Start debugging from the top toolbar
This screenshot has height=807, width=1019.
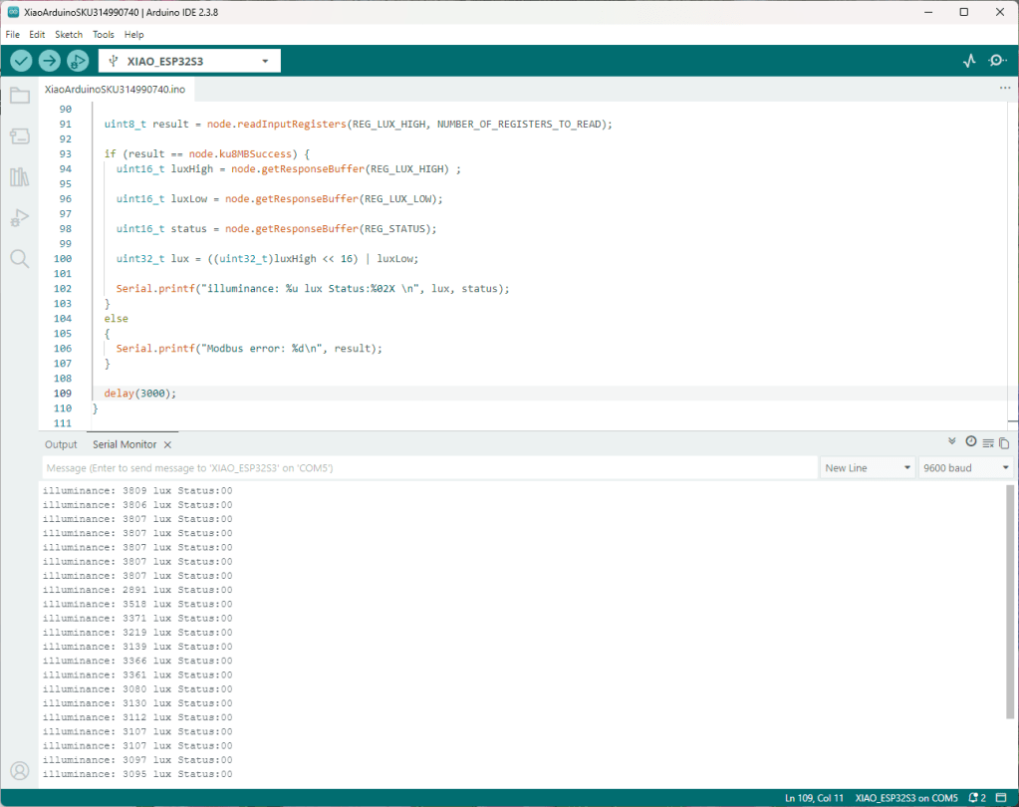(78, 61)
